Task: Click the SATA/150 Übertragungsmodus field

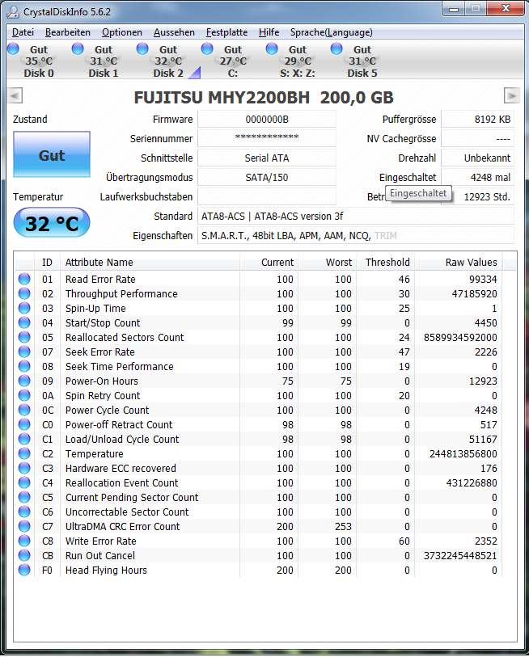Action: [x=267, y=177]
